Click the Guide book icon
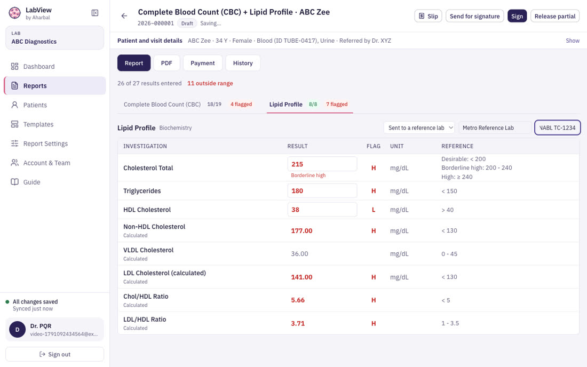 (14, 182)
